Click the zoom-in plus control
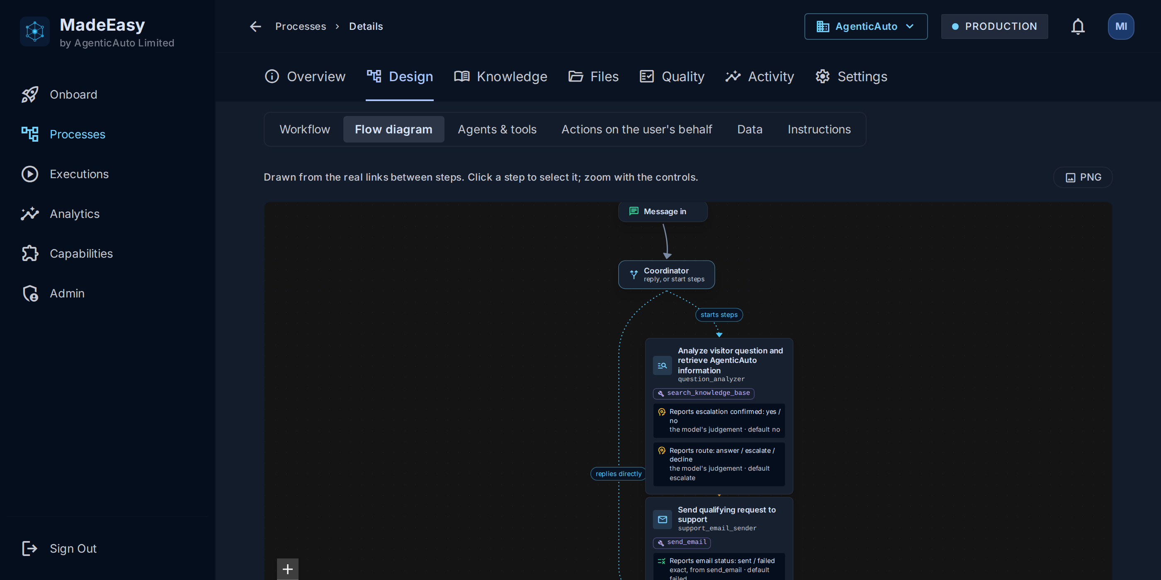The height and width of the screenshot is (580, 1161). [287, 569]
